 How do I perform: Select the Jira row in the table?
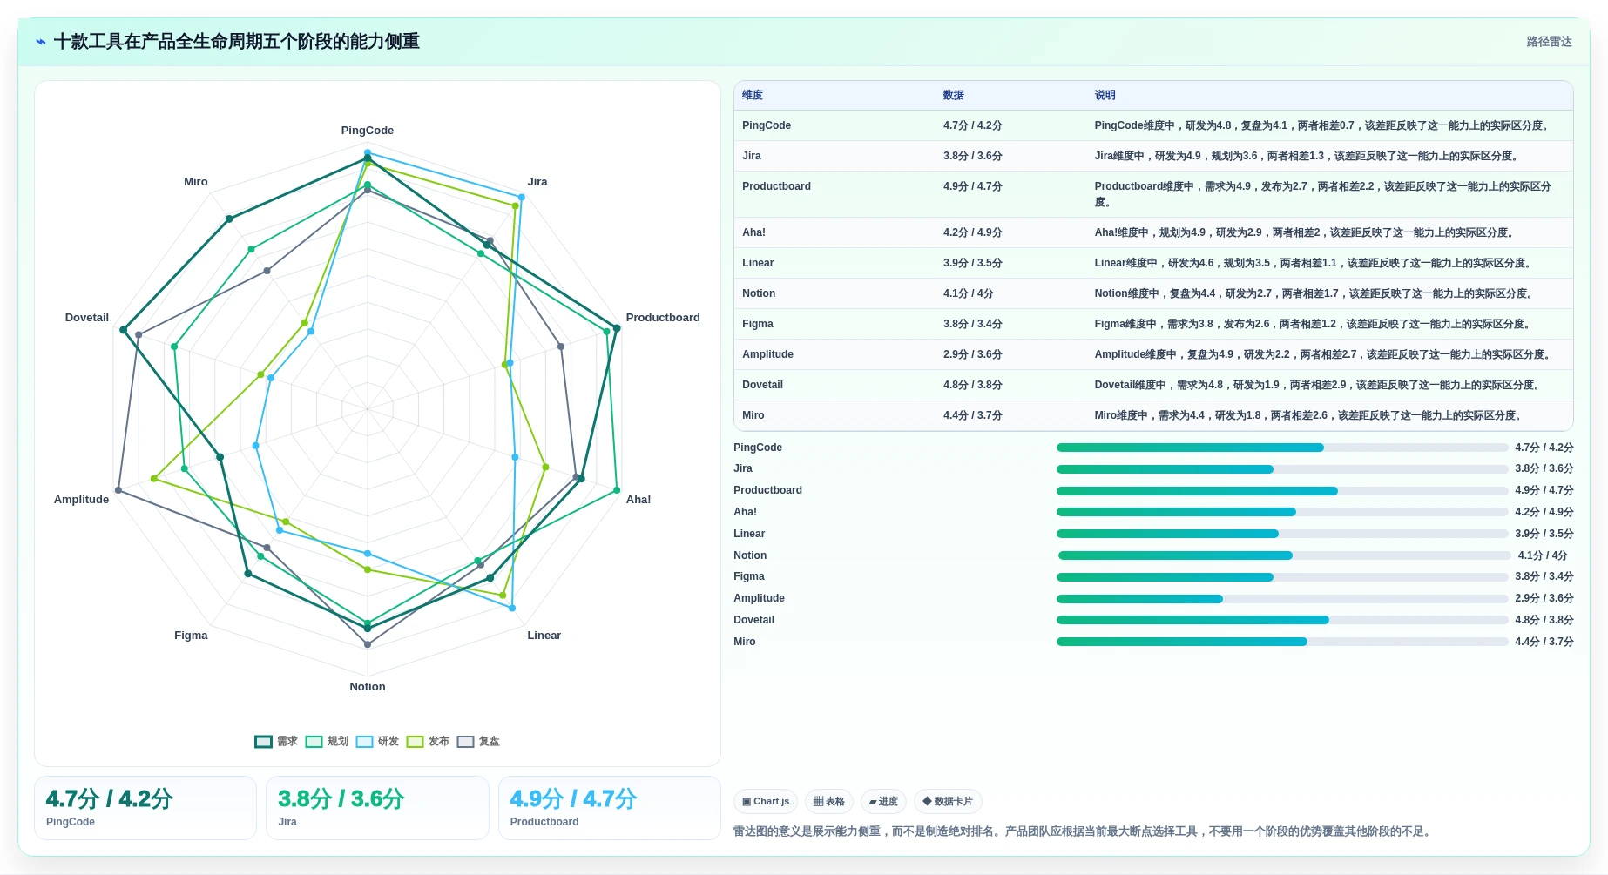tap(1153, 156)
